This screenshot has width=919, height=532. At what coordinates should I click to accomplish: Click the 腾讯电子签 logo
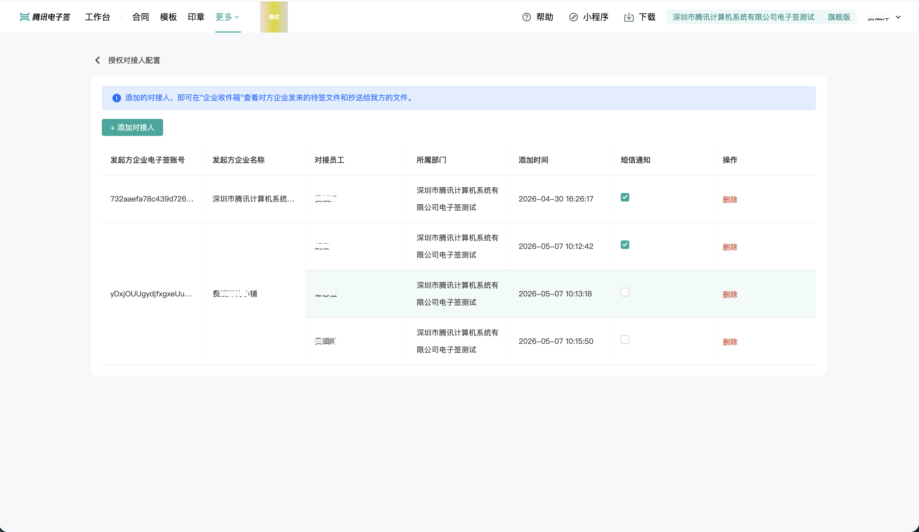tap(45, 17)
